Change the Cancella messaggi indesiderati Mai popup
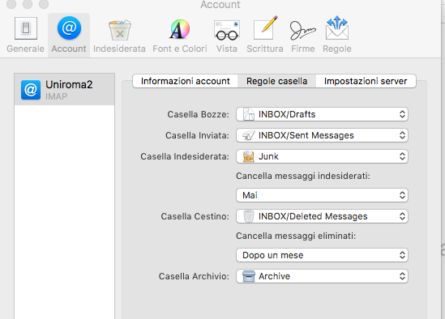This screenshot has width=445, height=319. click(x=322, y=195)
